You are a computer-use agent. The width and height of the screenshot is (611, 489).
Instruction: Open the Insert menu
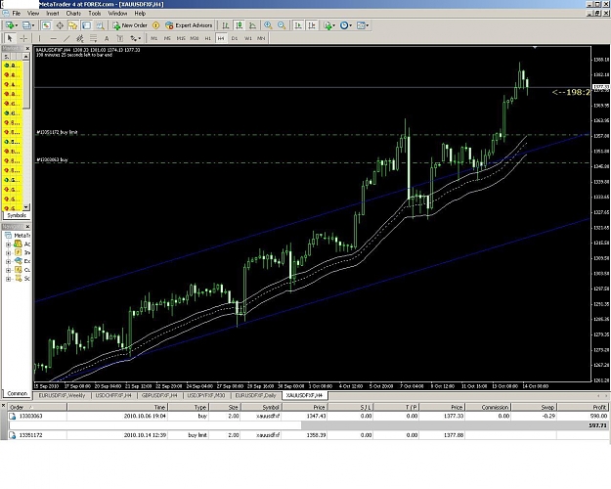53,14
